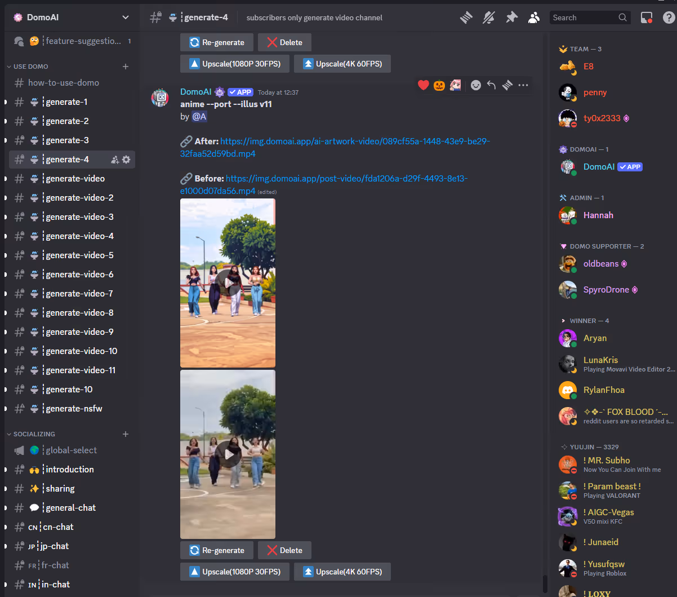Open pinned messages pin icon
Image resolution: width=677 pixels, height=597 pixels.
coord(511,17)
